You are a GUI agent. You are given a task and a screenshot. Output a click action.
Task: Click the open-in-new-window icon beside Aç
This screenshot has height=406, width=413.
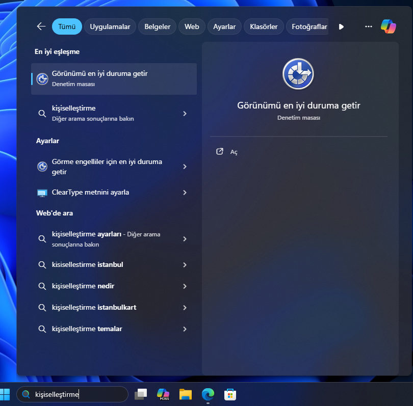(219, 151)
